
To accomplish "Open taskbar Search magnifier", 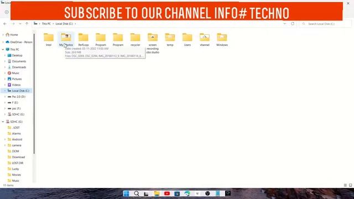I will pyautogui.click(x=137, y=193).
